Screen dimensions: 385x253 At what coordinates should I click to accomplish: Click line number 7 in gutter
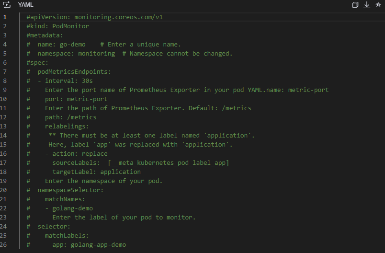(5, 72)
